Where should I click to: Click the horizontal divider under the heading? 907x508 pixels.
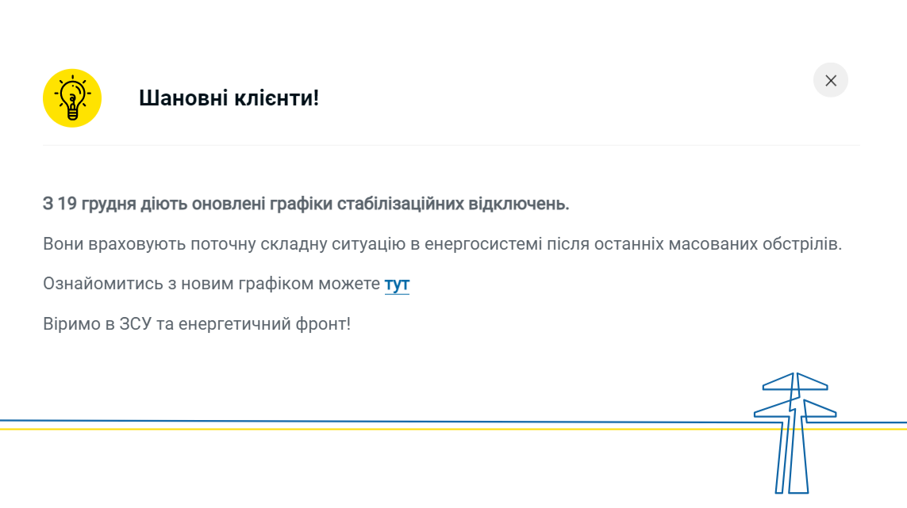451,145
